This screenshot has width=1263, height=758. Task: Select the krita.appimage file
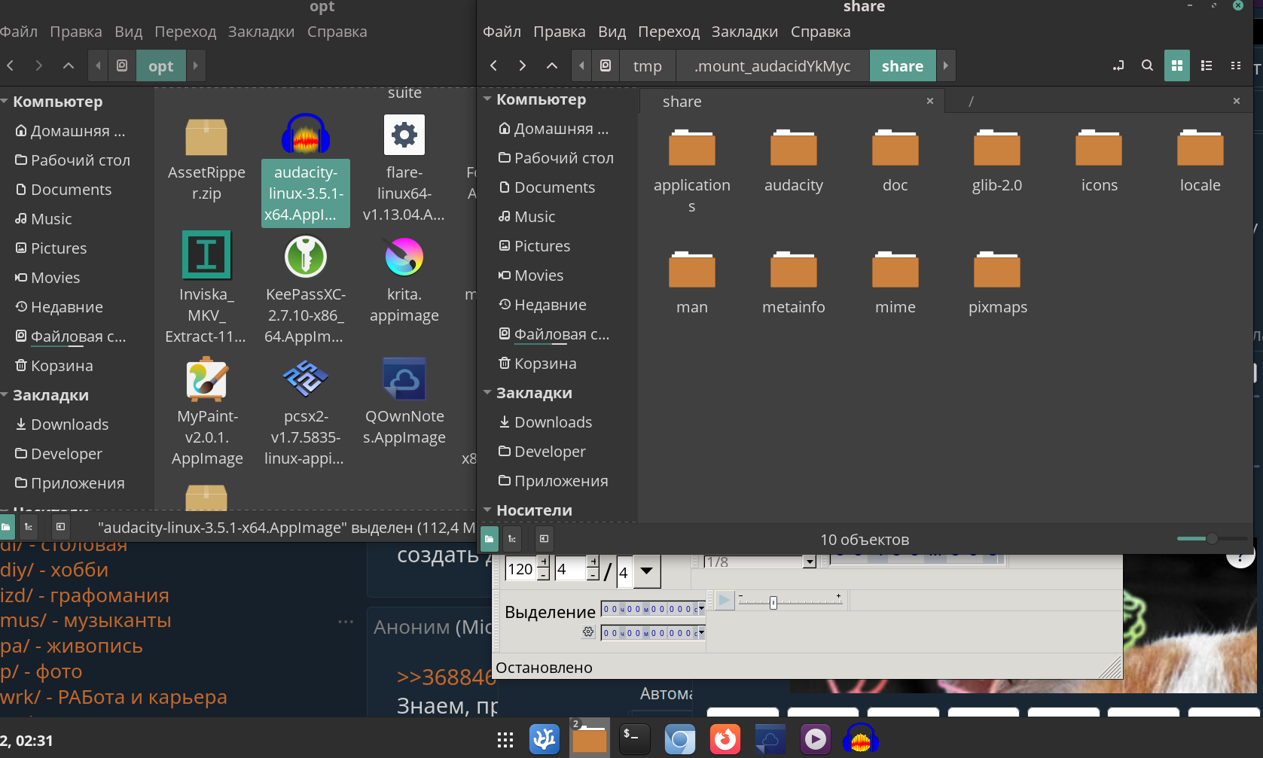click(404, 258)
